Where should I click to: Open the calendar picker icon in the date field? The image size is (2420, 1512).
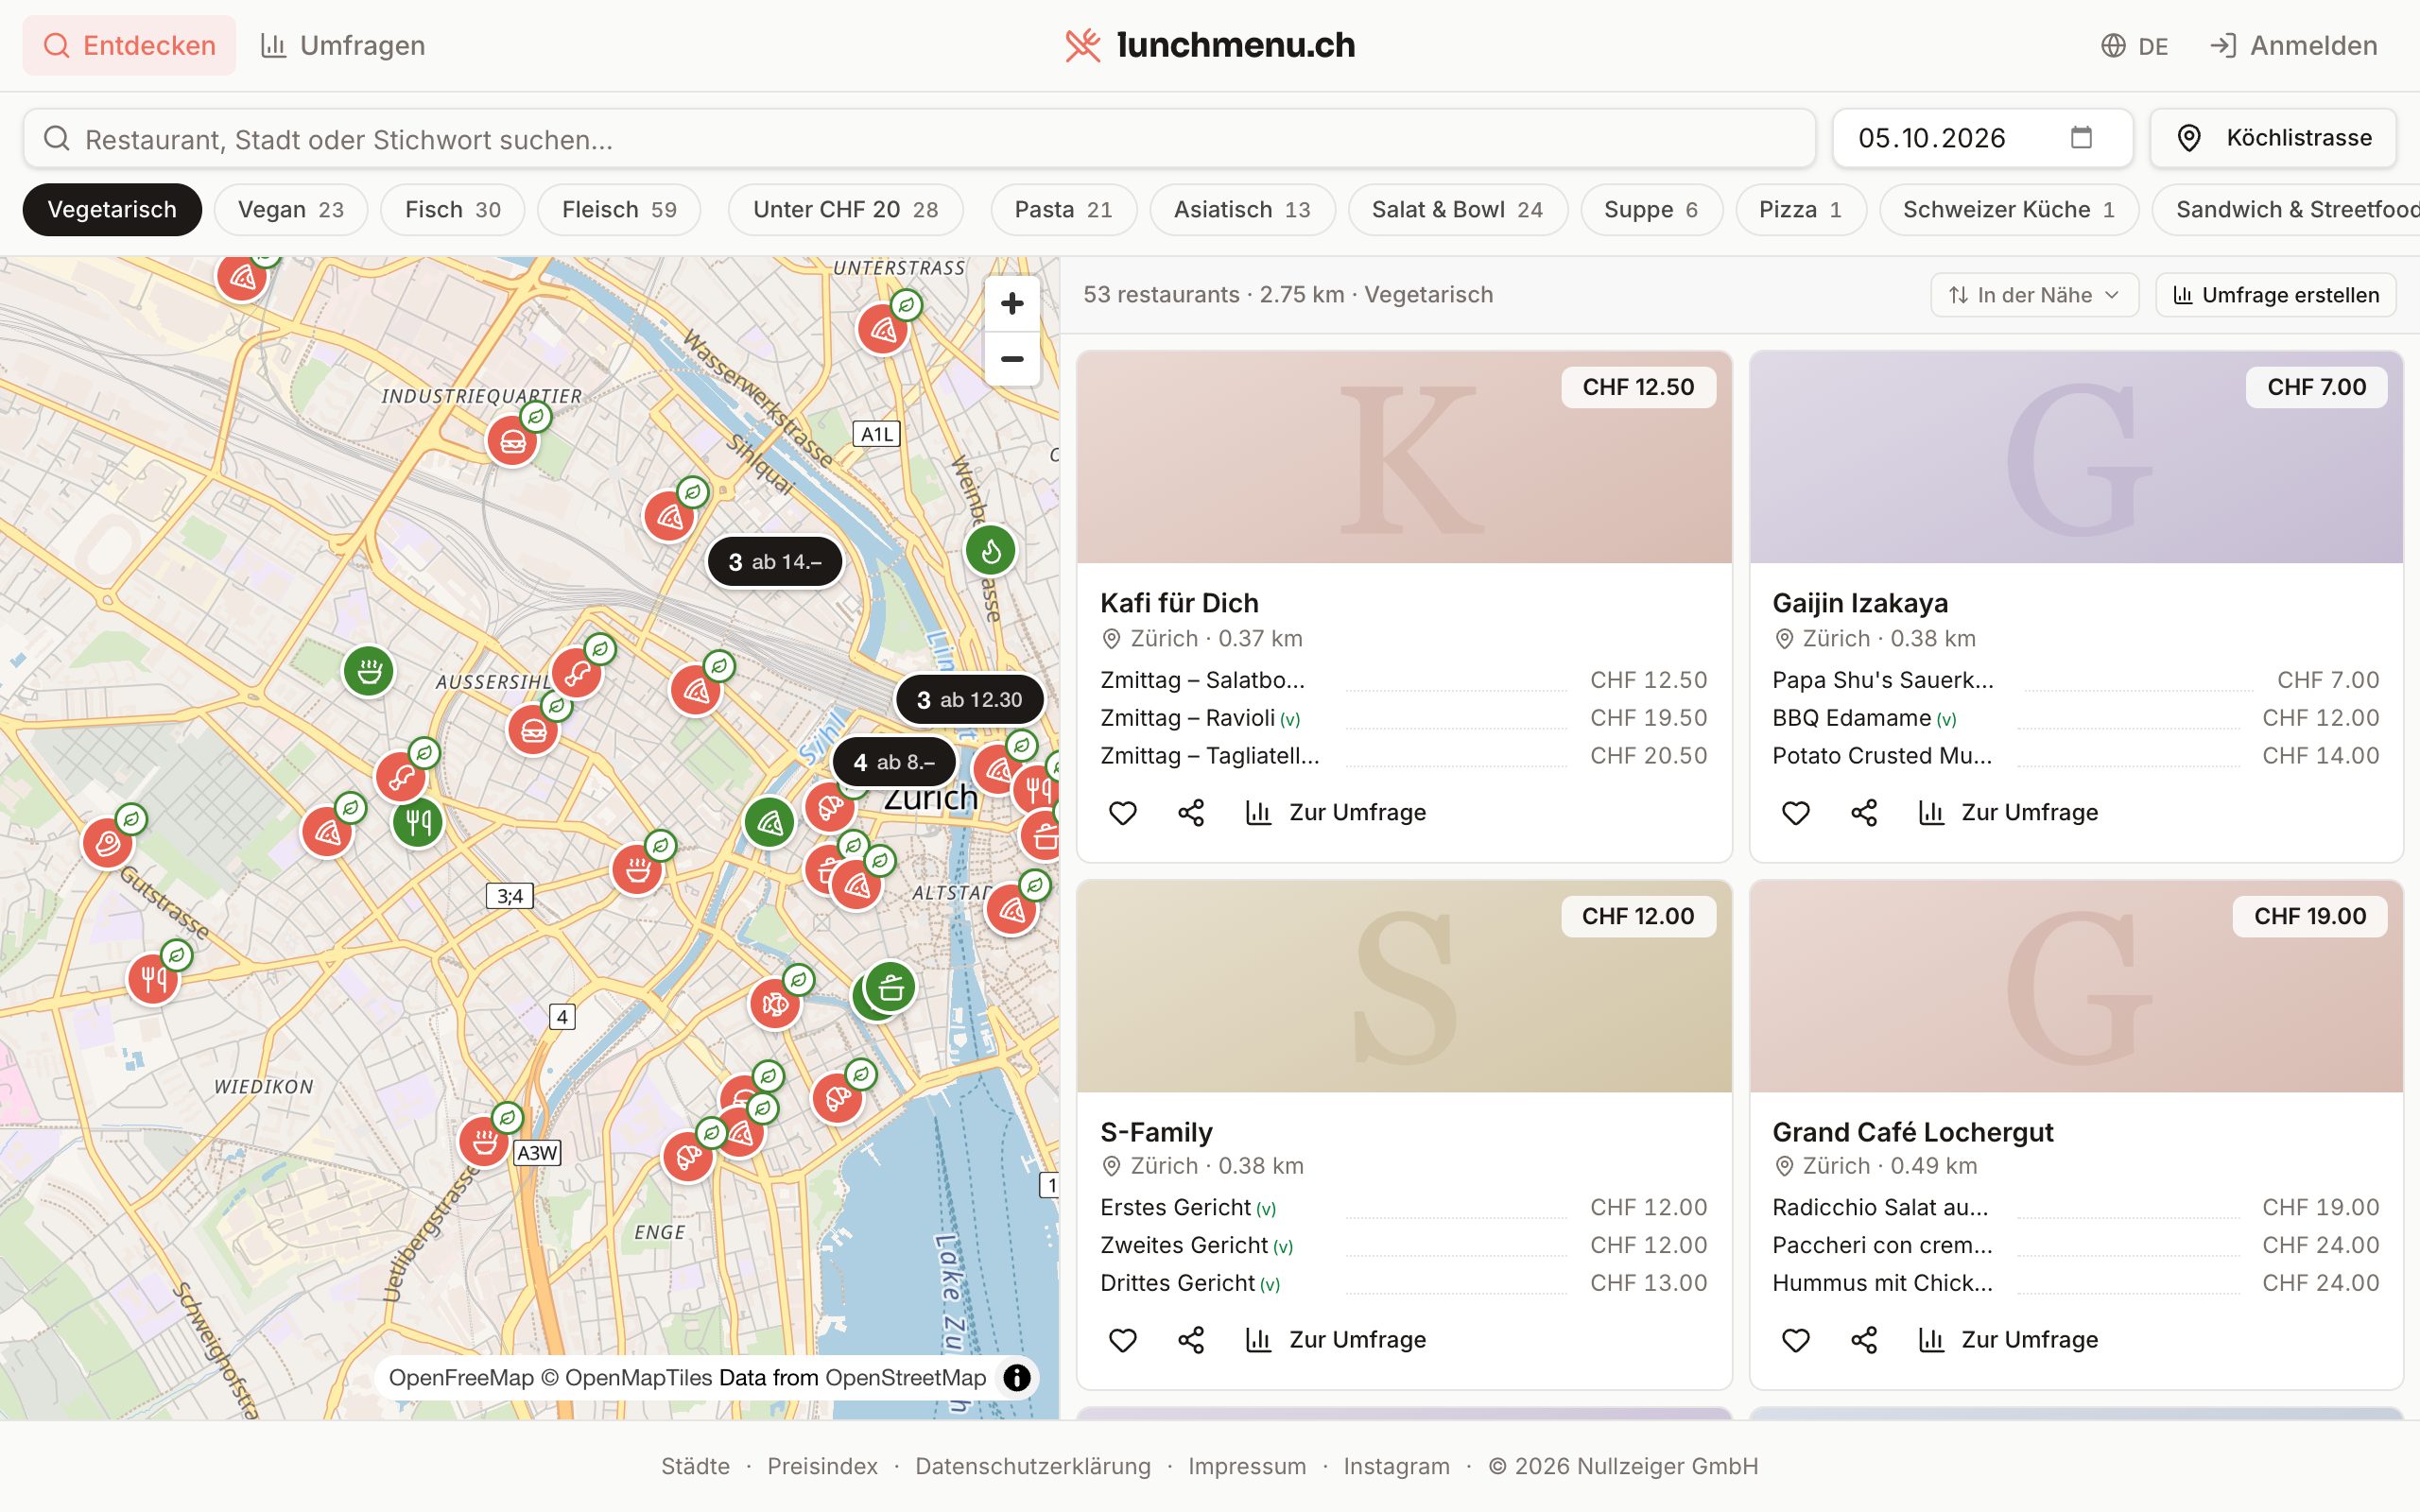(x=2081, y=138)
